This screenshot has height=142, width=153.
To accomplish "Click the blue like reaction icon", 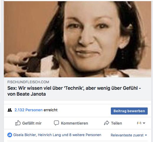I will 10,135.
